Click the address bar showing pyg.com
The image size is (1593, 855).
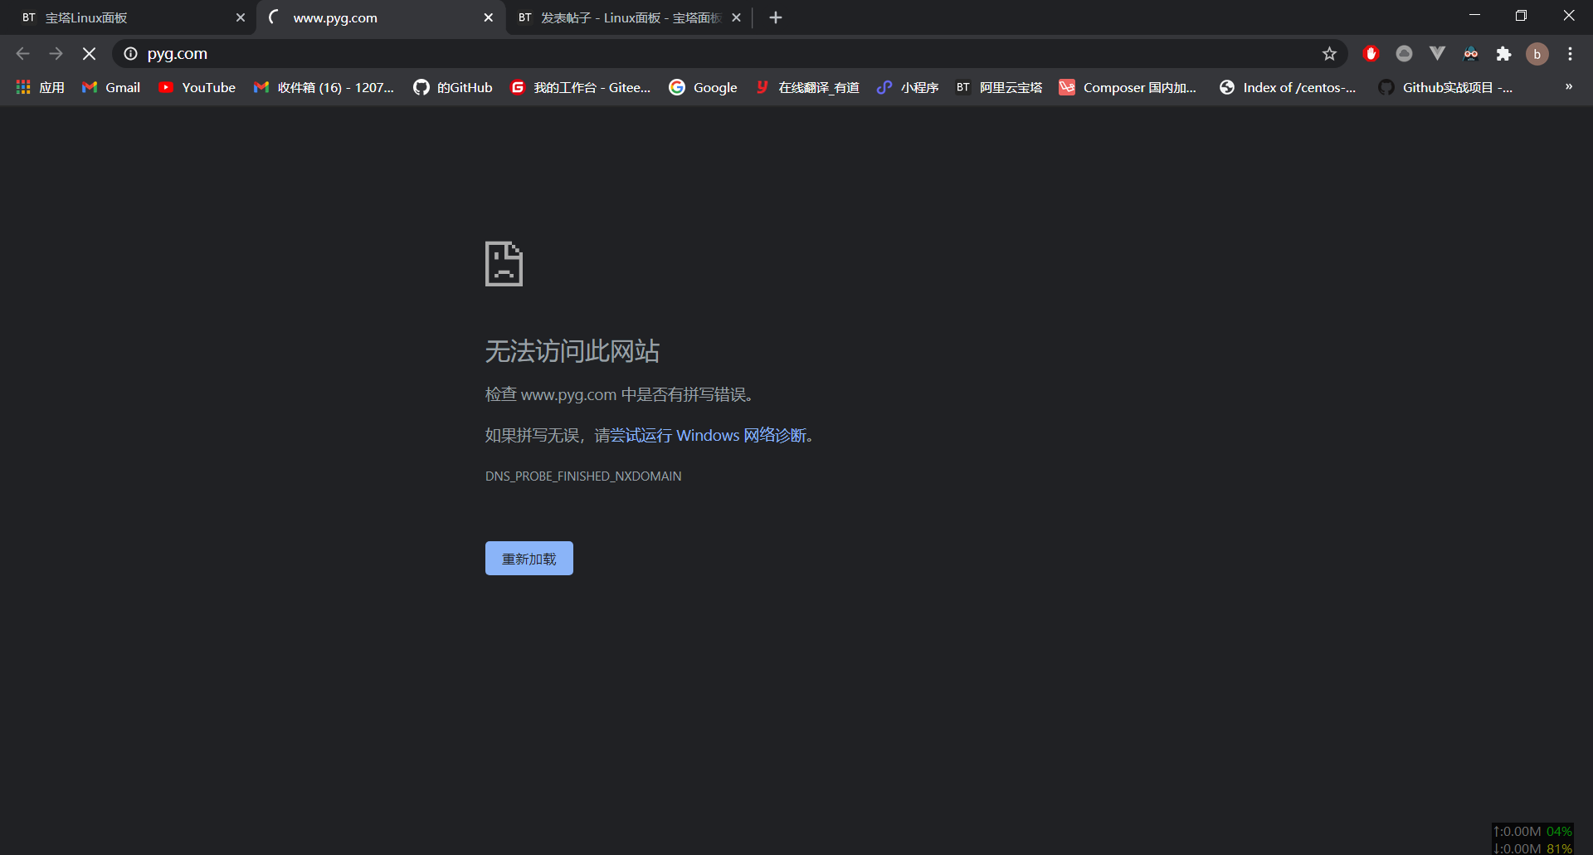click(730, 54)
